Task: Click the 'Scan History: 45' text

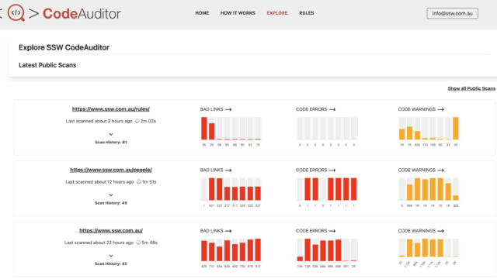Action: point(111,263)
